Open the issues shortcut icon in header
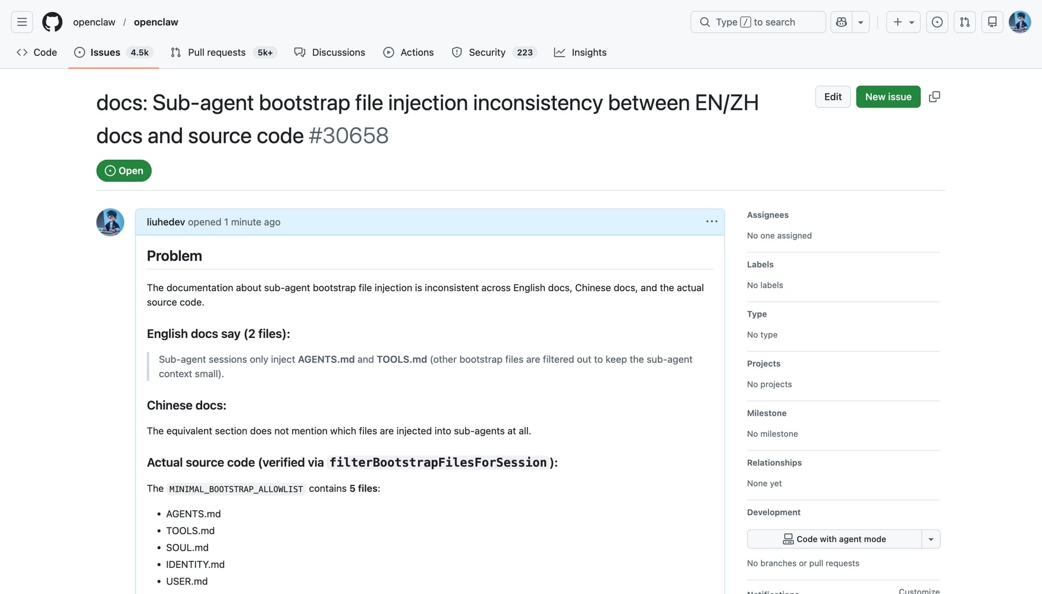Image resolution: width=1042 pixels, height=594 pixels. click(937, 22)
